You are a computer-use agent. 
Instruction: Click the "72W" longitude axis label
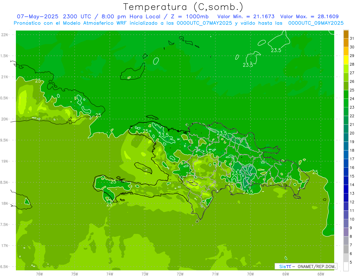tap(180, 274)
